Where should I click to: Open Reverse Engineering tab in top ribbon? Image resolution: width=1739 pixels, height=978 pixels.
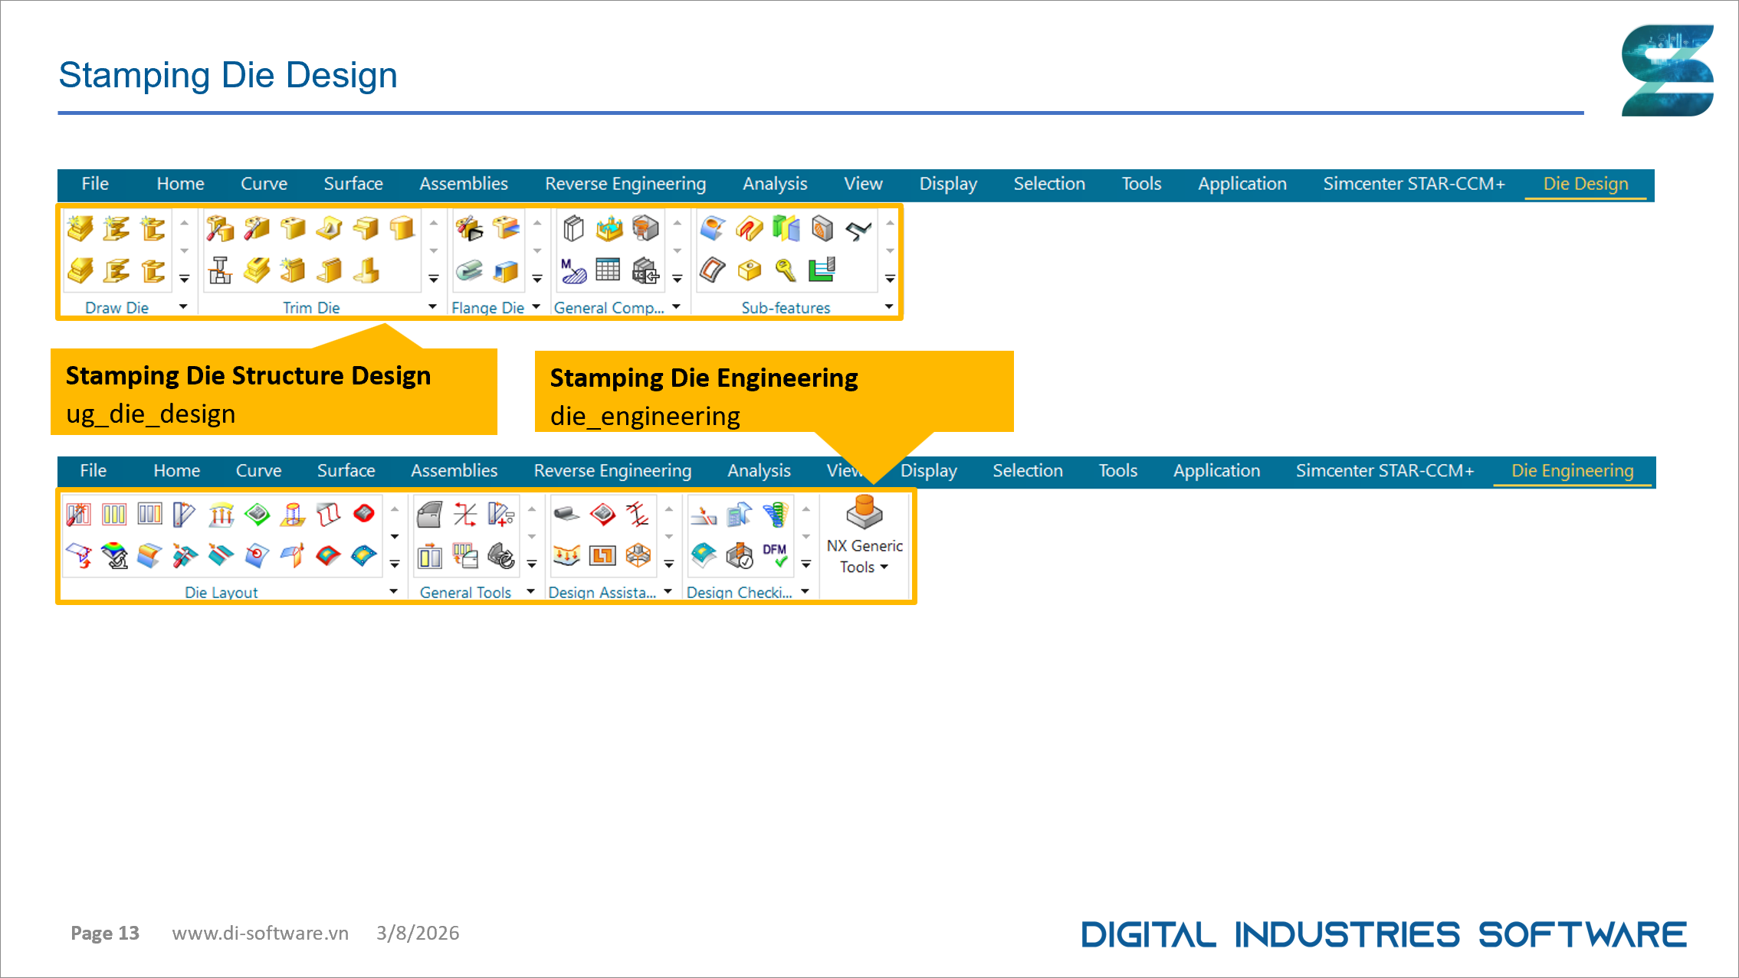click(625, 184)
